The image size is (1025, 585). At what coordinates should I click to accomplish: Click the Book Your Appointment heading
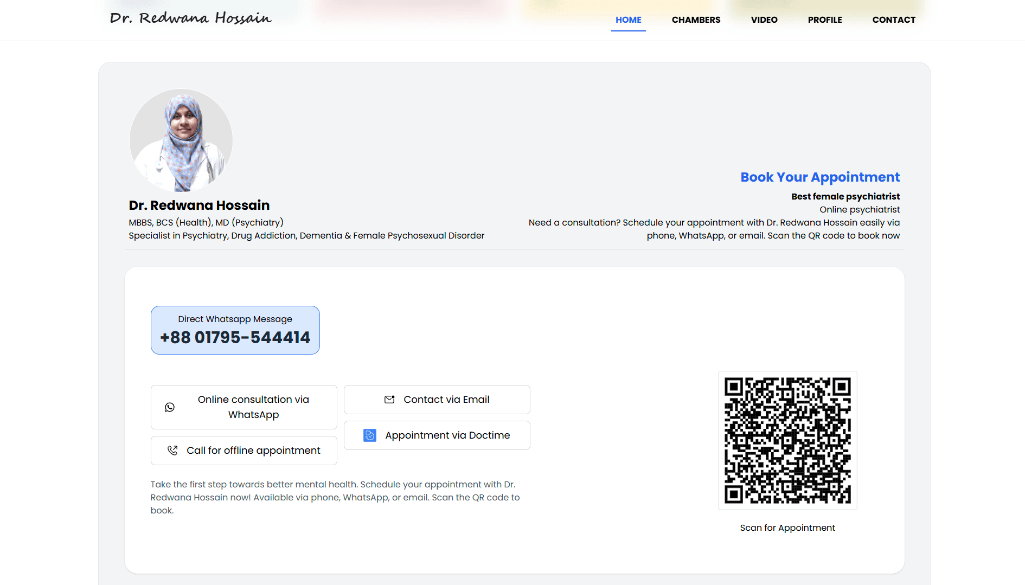click(x=819, y=177)
